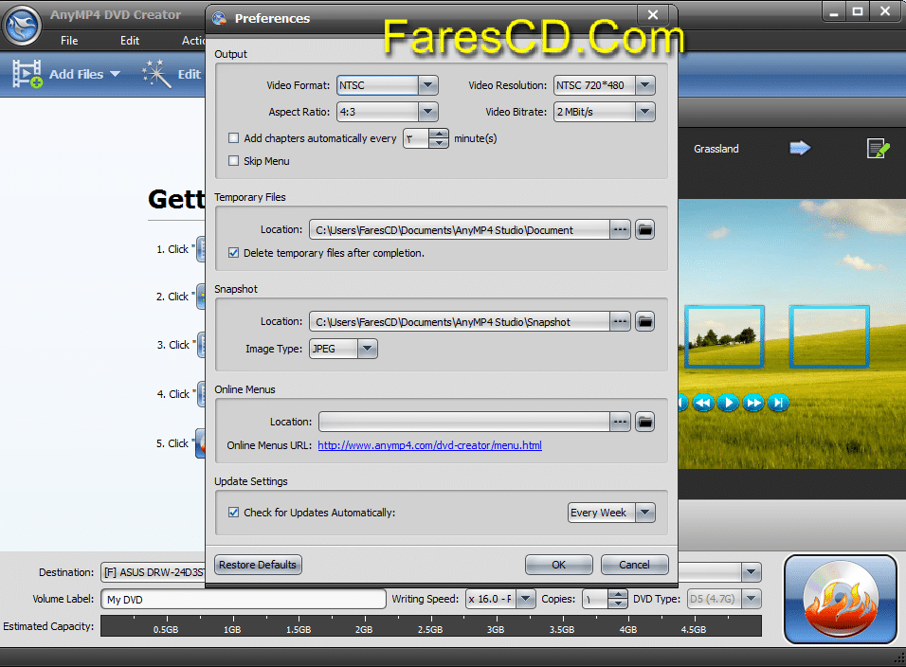This screenshot has width=906, height=667.
Task: Open the File menu
Action: point(69,41)
